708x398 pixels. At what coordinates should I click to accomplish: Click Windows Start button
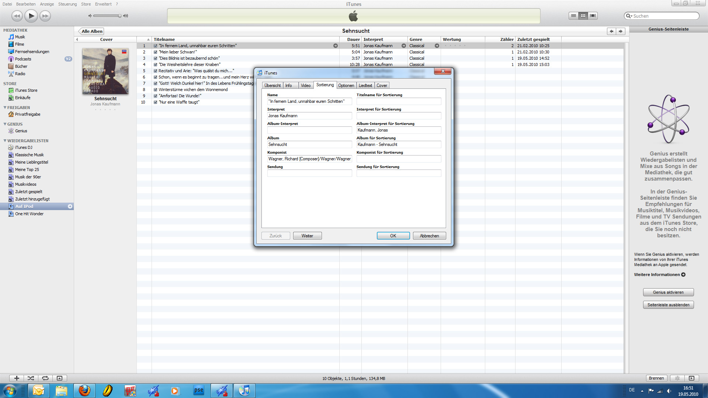10,391
